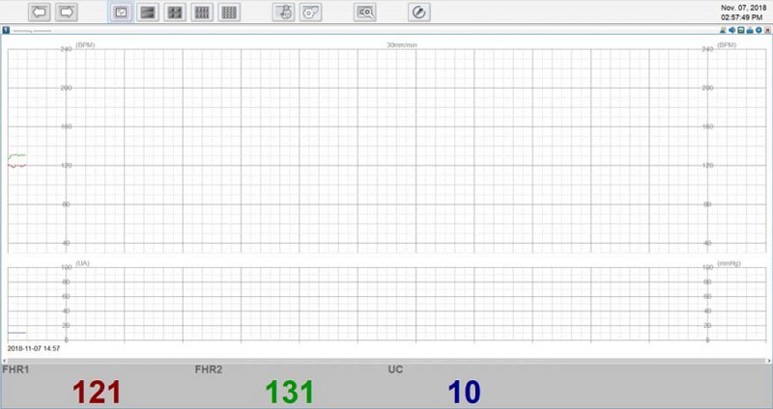Click the green FHR2 value 131
Viewport: 773px width, 409px height.
[290, 392]
